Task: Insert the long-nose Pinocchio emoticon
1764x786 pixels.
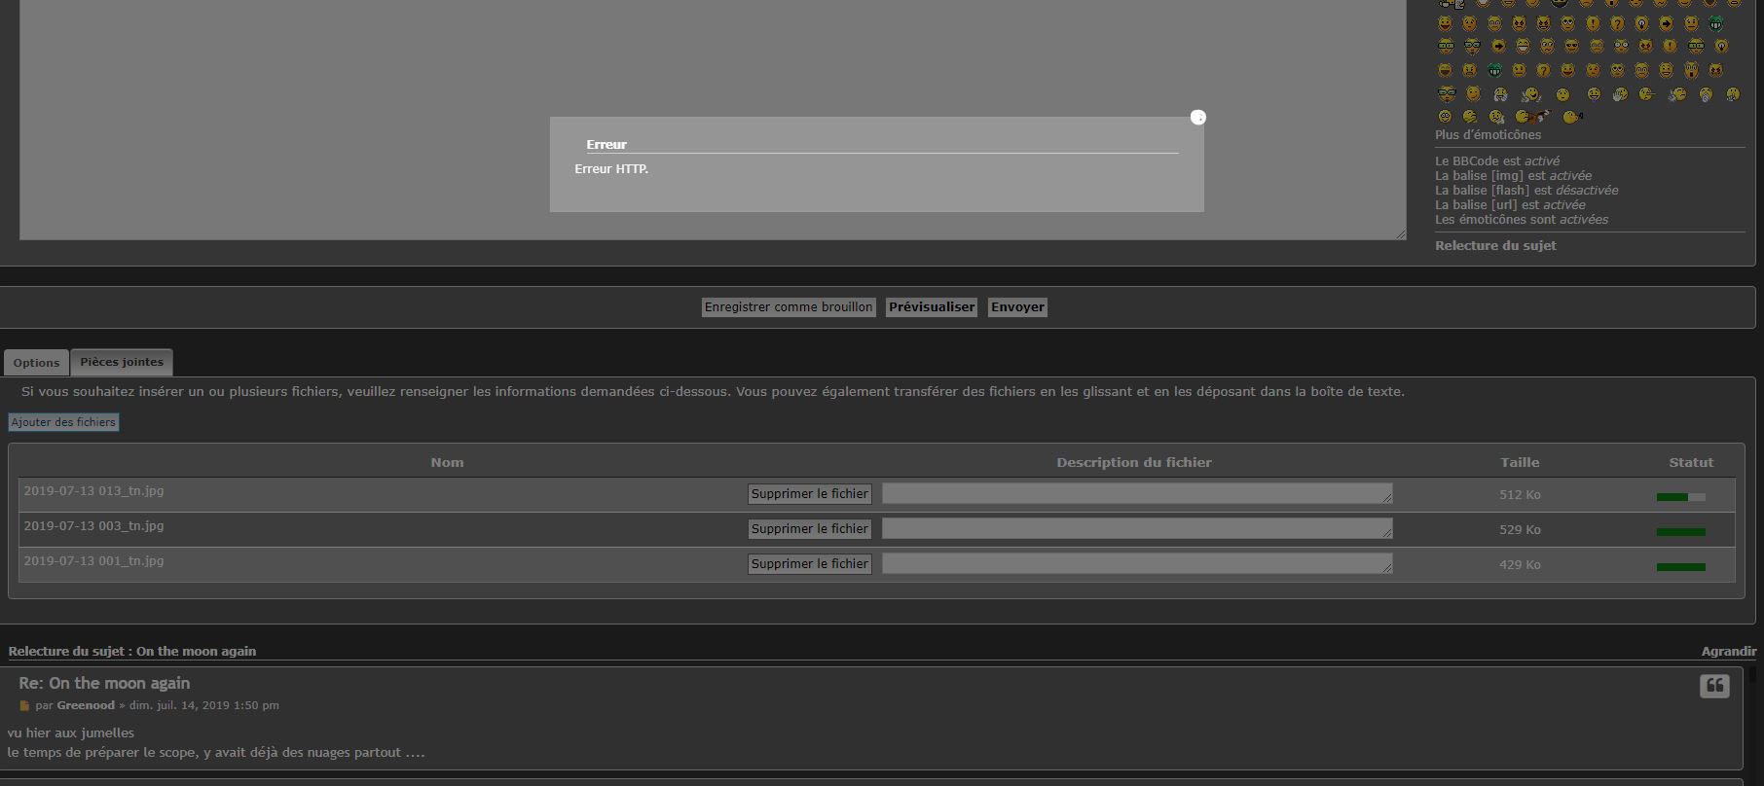Action: click(x=1646, y=94)
